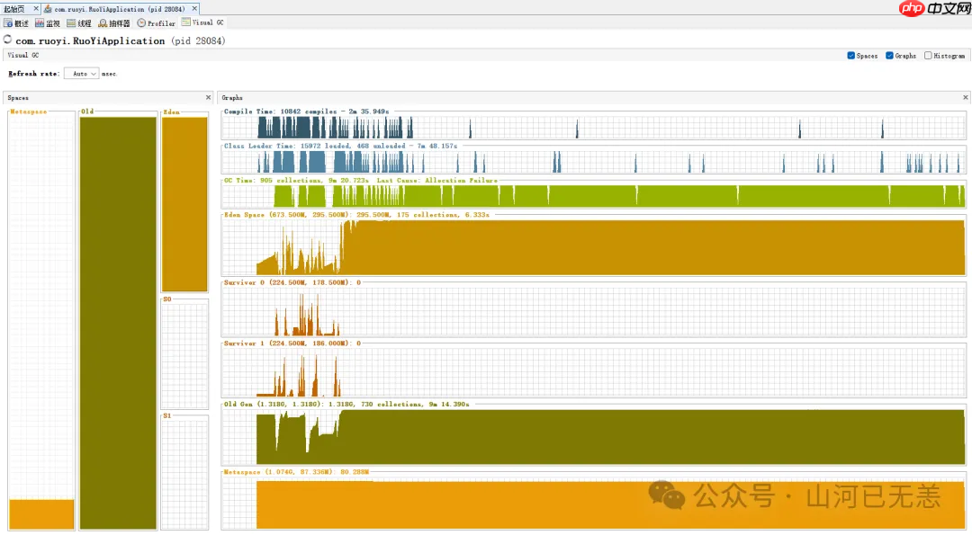Close the 起始页 tab
The height and width of the screenshot is (535, 972).
36,8
